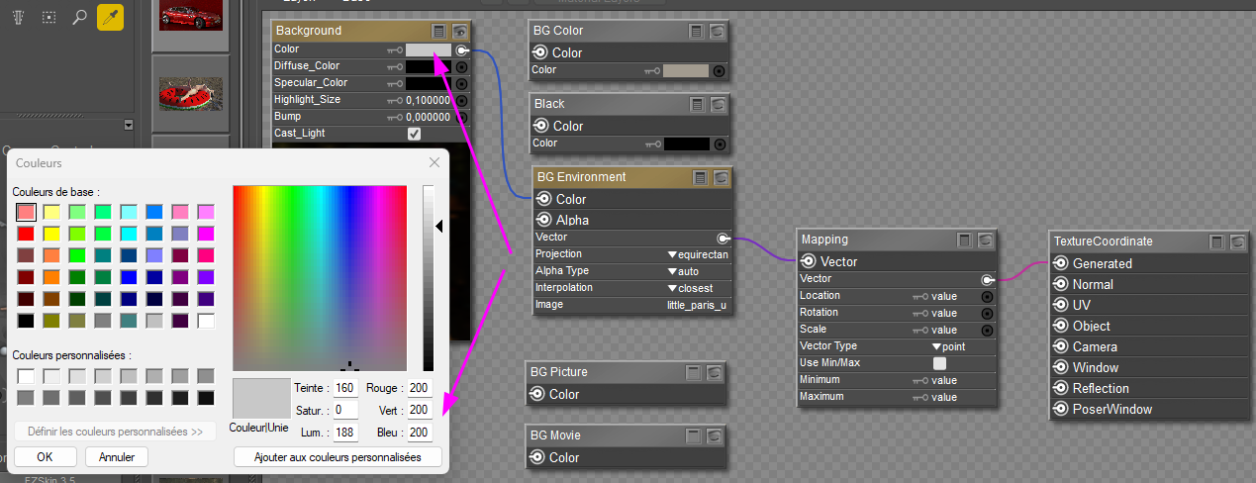Select the dashed rectangle selection tool
1256x483 pixels.
(x=49, y=18)
